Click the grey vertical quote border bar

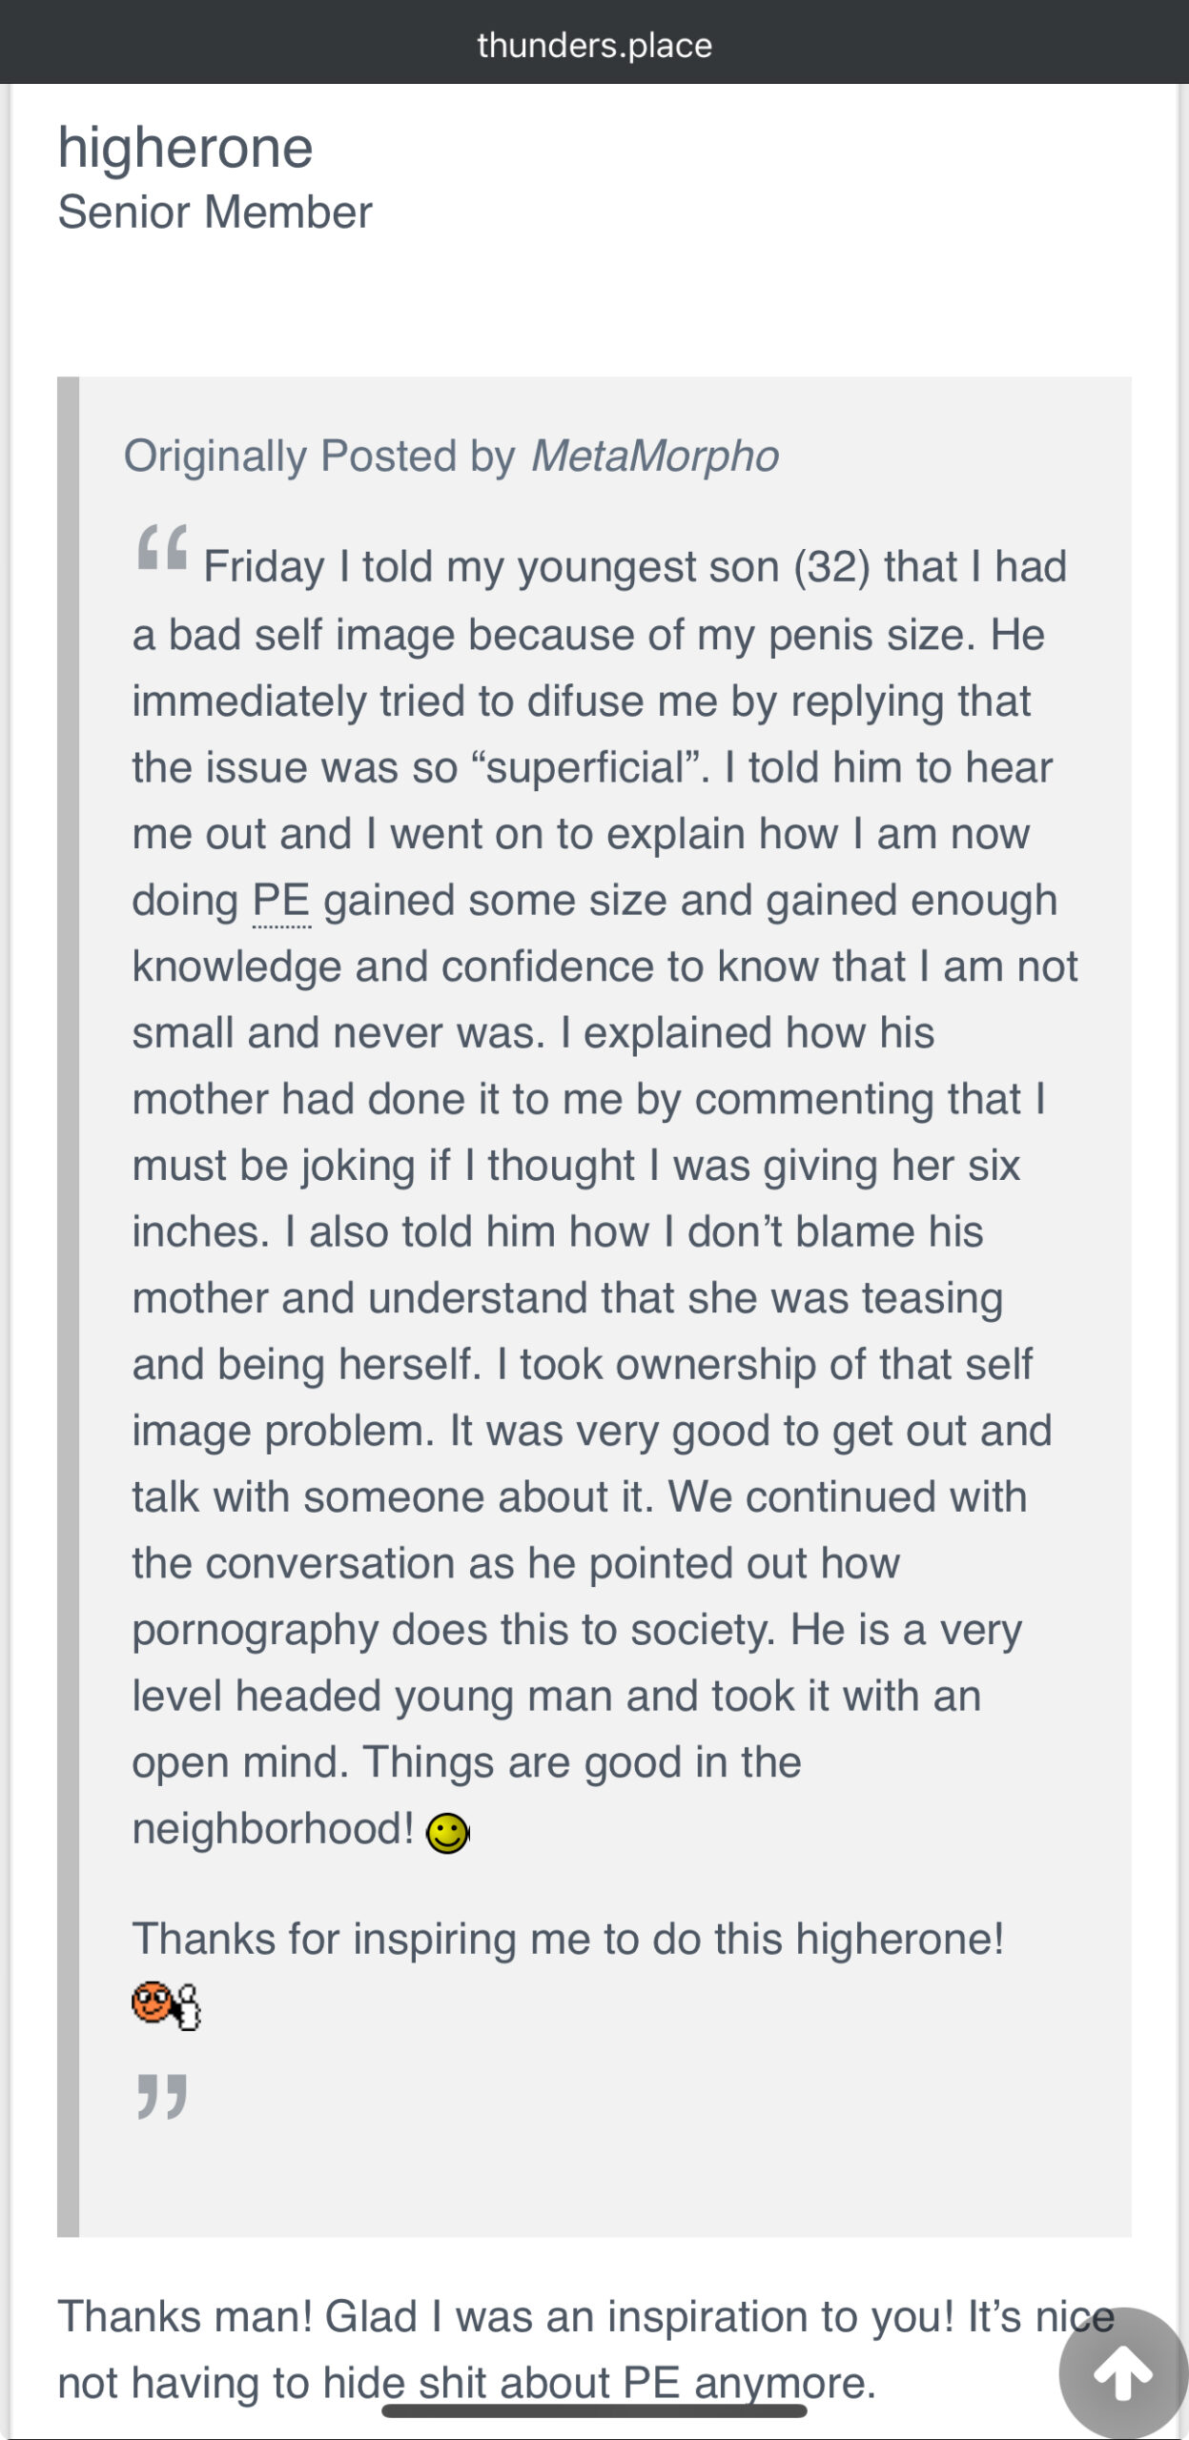[68, 1307]
